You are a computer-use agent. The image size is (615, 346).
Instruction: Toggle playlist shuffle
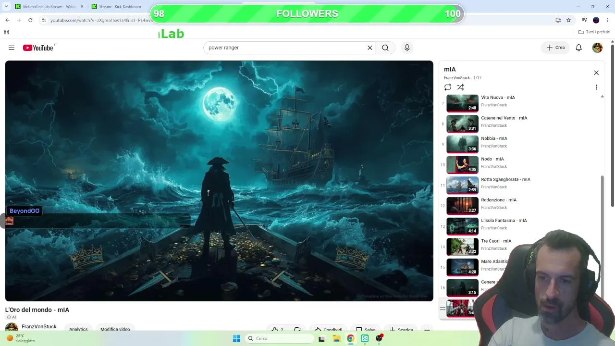pyautogui.click(x=460, y=87)
